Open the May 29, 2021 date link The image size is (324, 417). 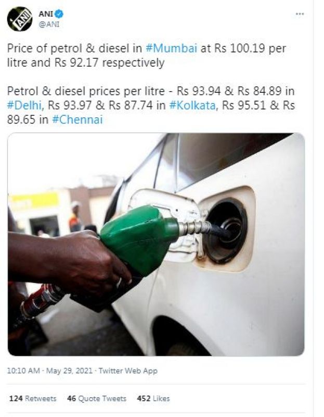(69, 371)
